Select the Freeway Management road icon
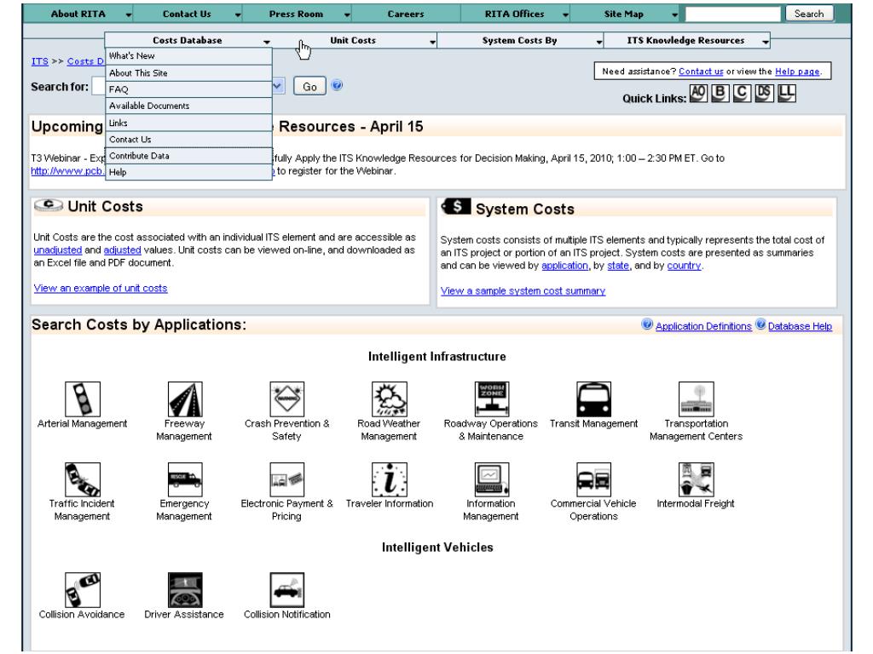This screenshot has height=654, width=873. tap(185, 399)
